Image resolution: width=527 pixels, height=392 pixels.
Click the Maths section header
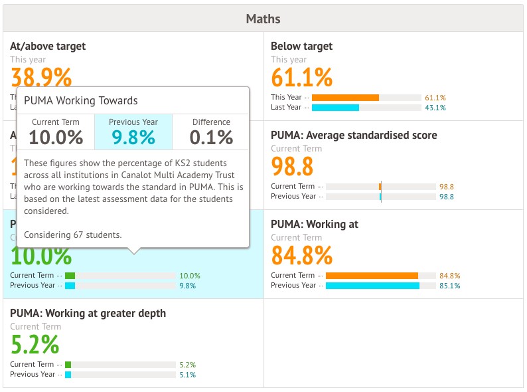(x=263, y=19)
